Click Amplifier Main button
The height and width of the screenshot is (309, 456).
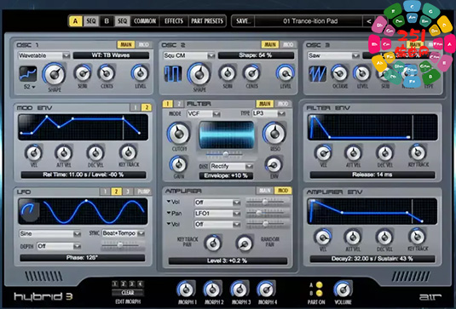(x=264, y=191)
